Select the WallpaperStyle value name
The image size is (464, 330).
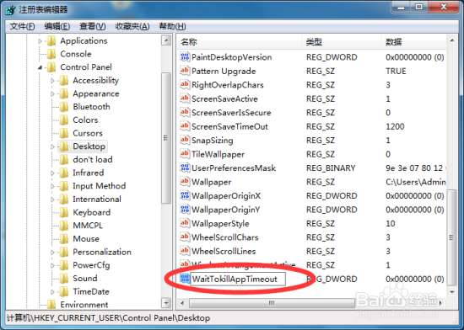[220, 224]
